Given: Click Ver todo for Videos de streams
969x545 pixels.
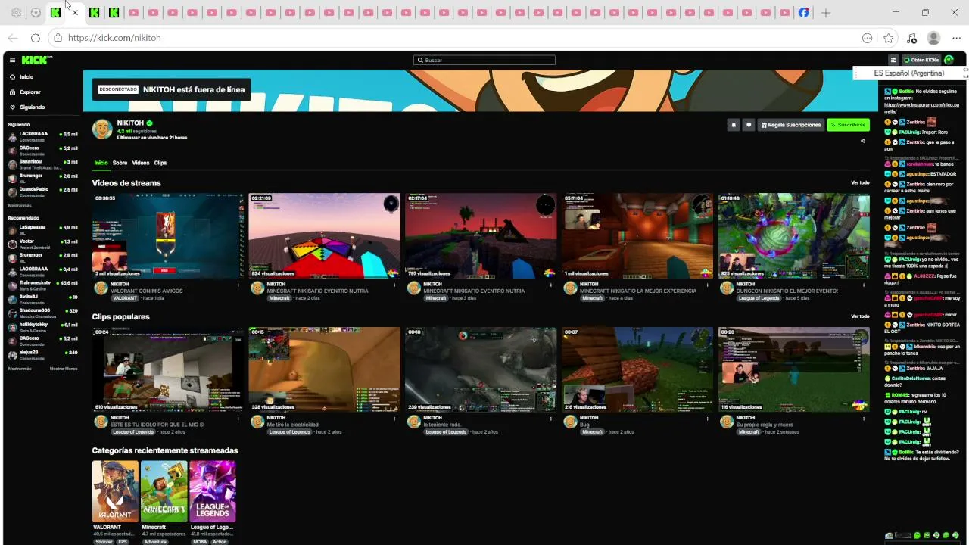Looking at the screenshot, I should [860, 182].
